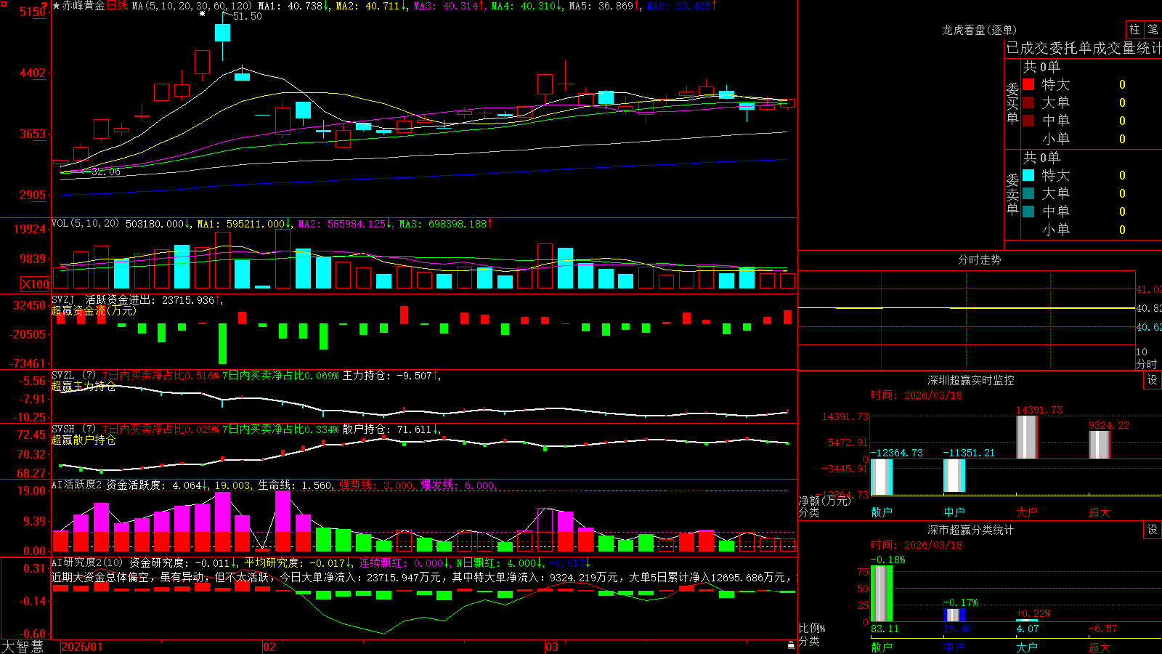
Task: Click the 超大 bar labeled 9324.22
Action: [x=1099, y=445]
